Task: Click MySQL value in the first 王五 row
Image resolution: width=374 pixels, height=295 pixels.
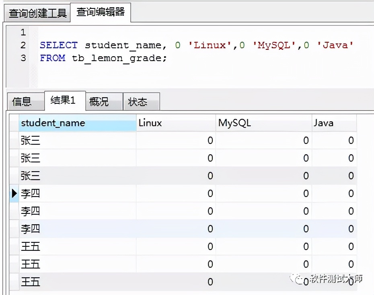Action: click(263, 246)
